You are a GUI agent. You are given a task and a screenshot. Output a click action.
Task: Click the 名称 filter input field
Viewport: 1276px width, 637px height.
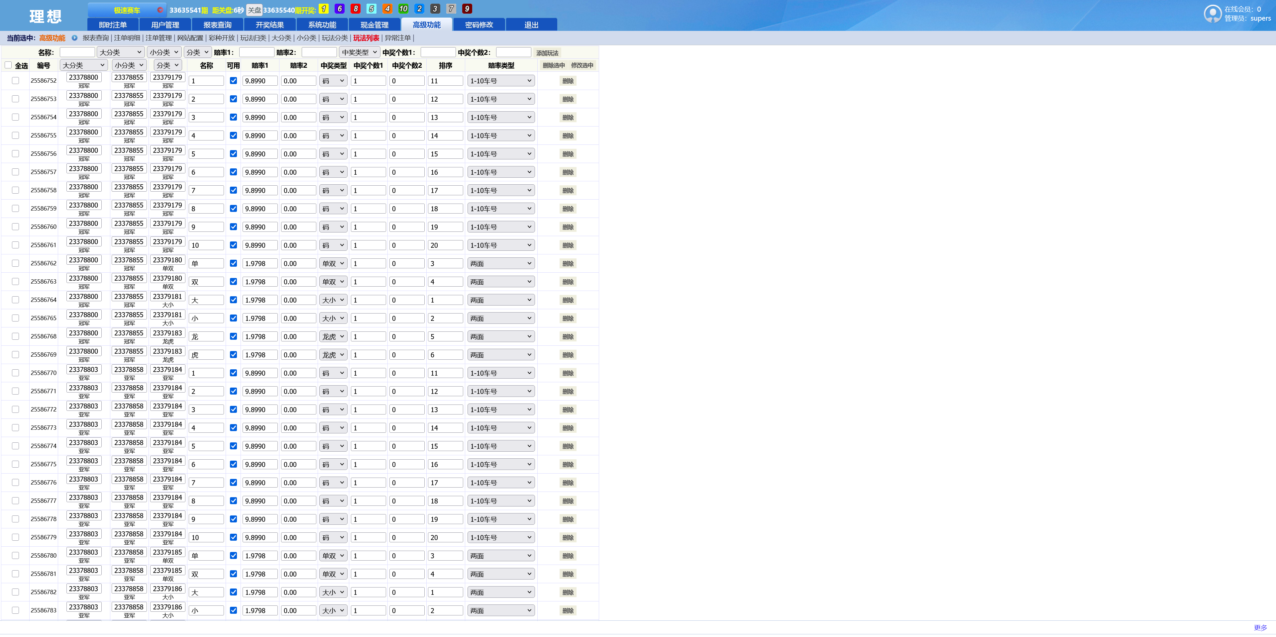(x=77, y=52)
